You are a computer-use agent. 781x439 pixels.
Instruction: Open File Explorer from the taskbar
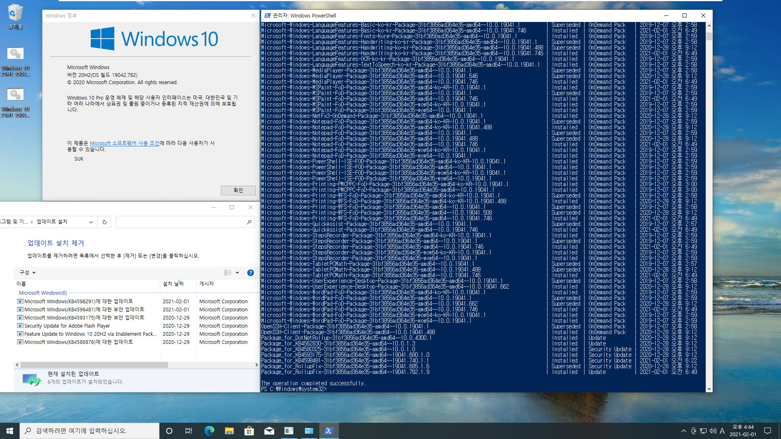(229, 431)
